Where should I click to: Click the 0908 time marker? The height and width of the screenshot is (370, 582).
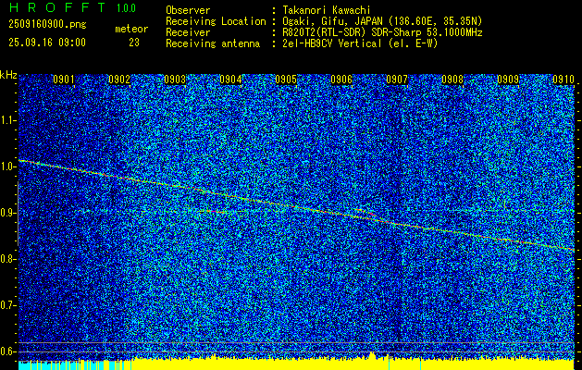point(452,80)
